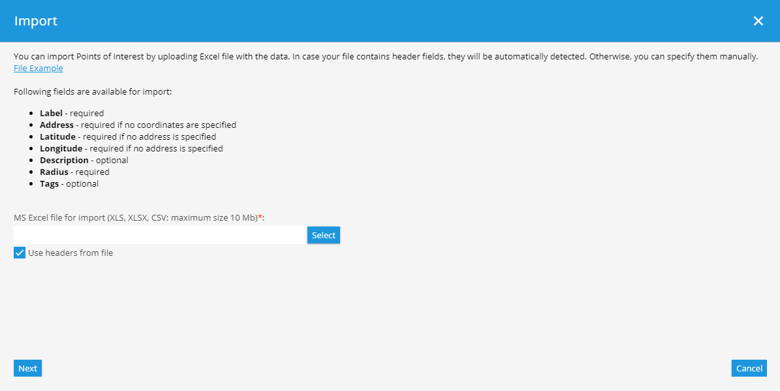Viewport: 780px width, 391px height.
Task: Click the 'Longitude' field description line
Action: (x=131, y=148)
